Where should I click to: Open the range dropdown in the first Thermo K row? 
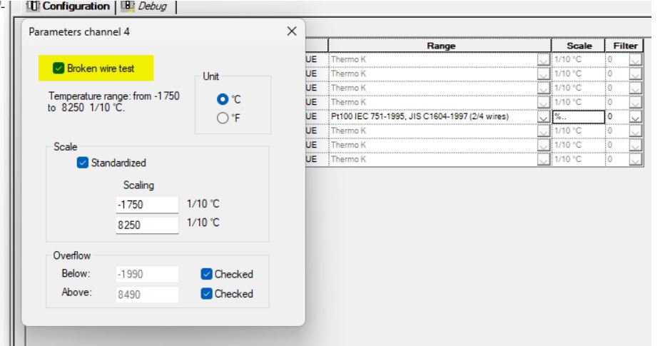544,59
